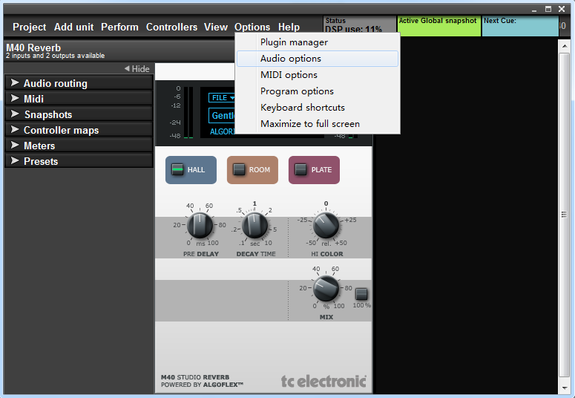
Task: Hide the side panel with Hide button
Action: (x=137, y=68)
